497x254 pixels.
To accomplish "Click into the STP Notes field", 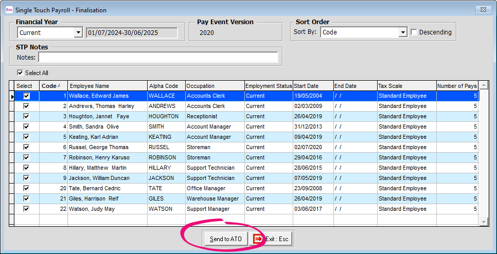I will 157,58.
